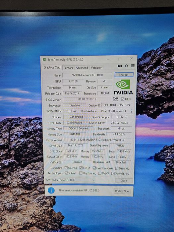
Task: Click the ROPs/TMUs field 16 / 24
Action: (72, 111)
